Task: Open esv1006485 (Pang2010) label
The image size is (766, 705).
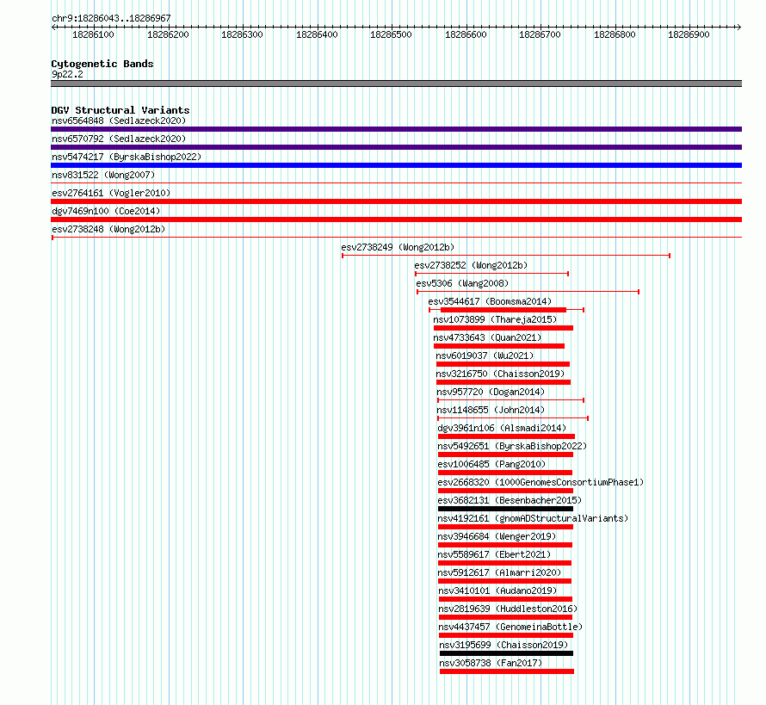Action: [491, 464]
